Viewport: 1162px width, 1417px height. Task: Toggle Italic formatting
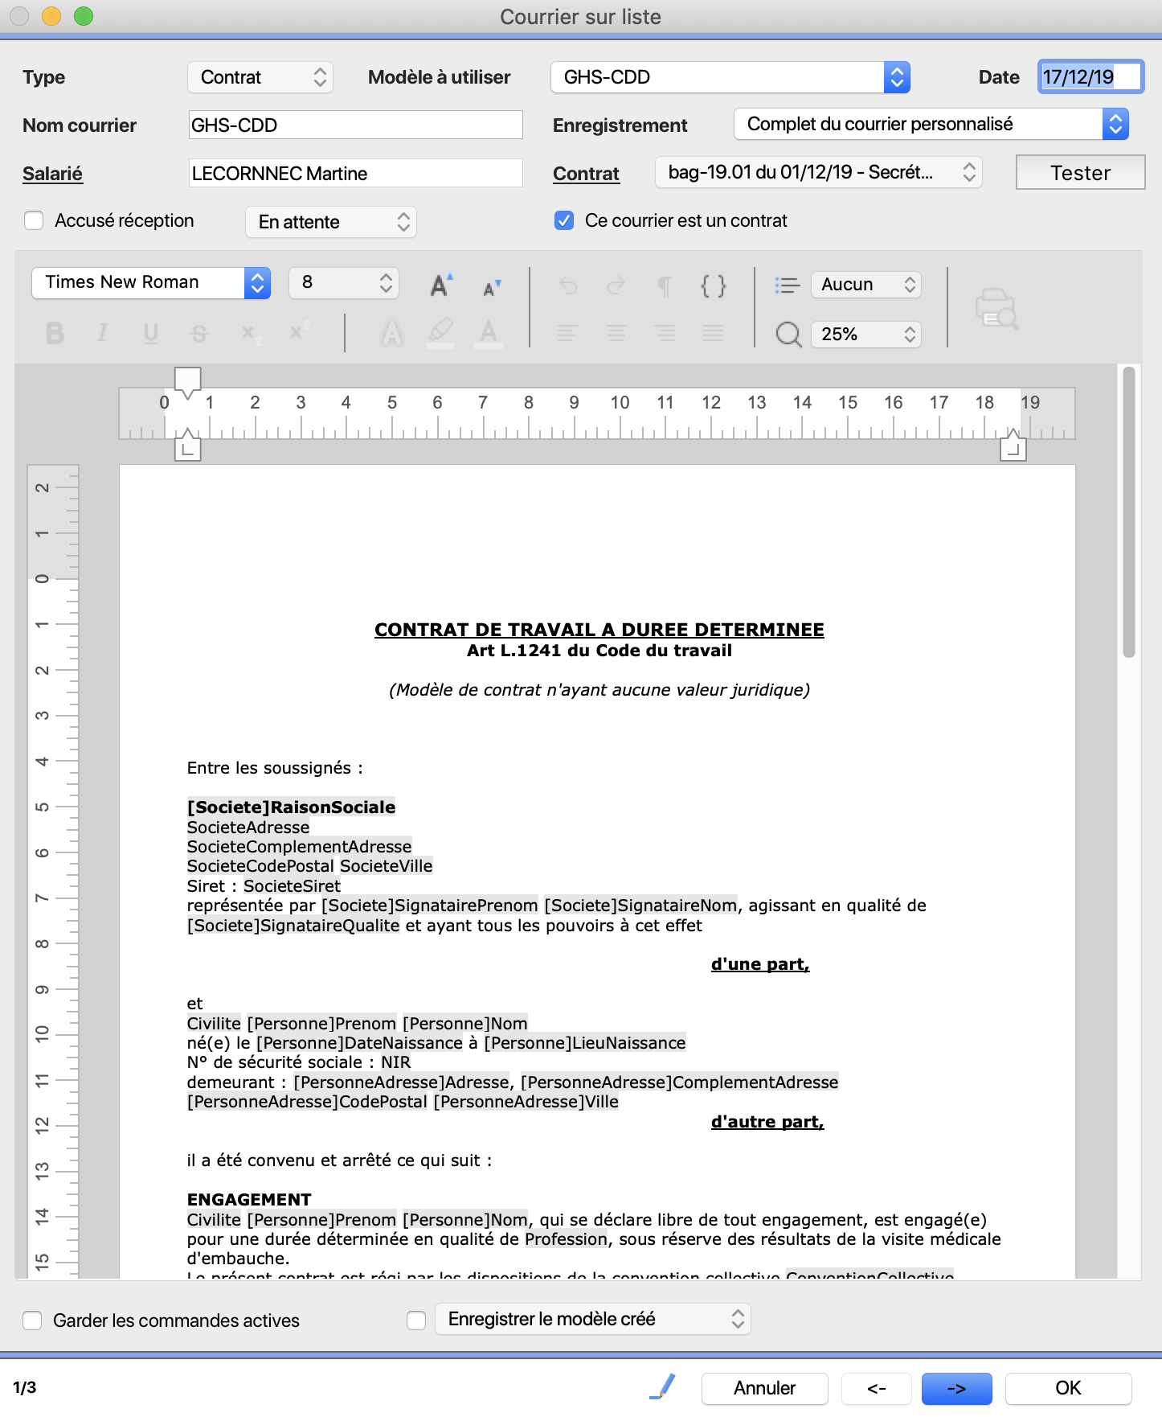(102, 333)
